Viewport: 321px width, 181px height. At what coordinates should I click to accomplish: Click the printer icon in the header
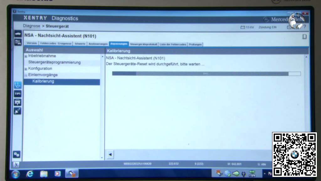(289, 27)
